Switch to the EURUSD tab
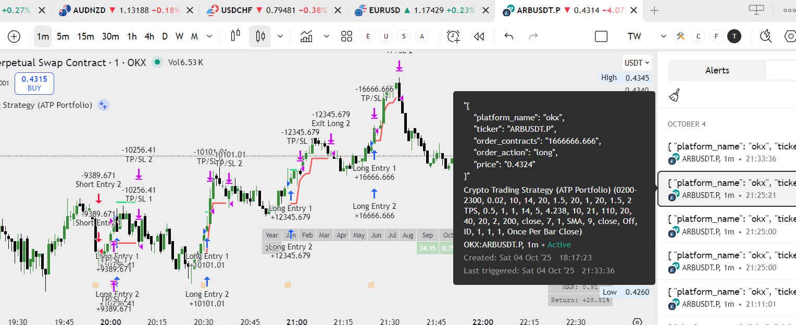 (x=420, y=10)
